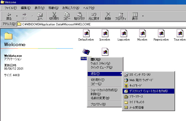The image size is (186, 121).
Task: Open Properties (プロパティ) from the toolbar
Action: tap(121, 16)
